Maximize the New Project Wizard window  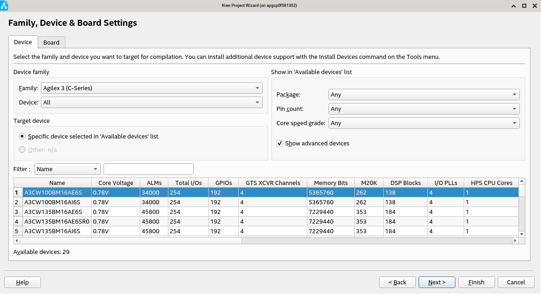[x=524, y=6]
